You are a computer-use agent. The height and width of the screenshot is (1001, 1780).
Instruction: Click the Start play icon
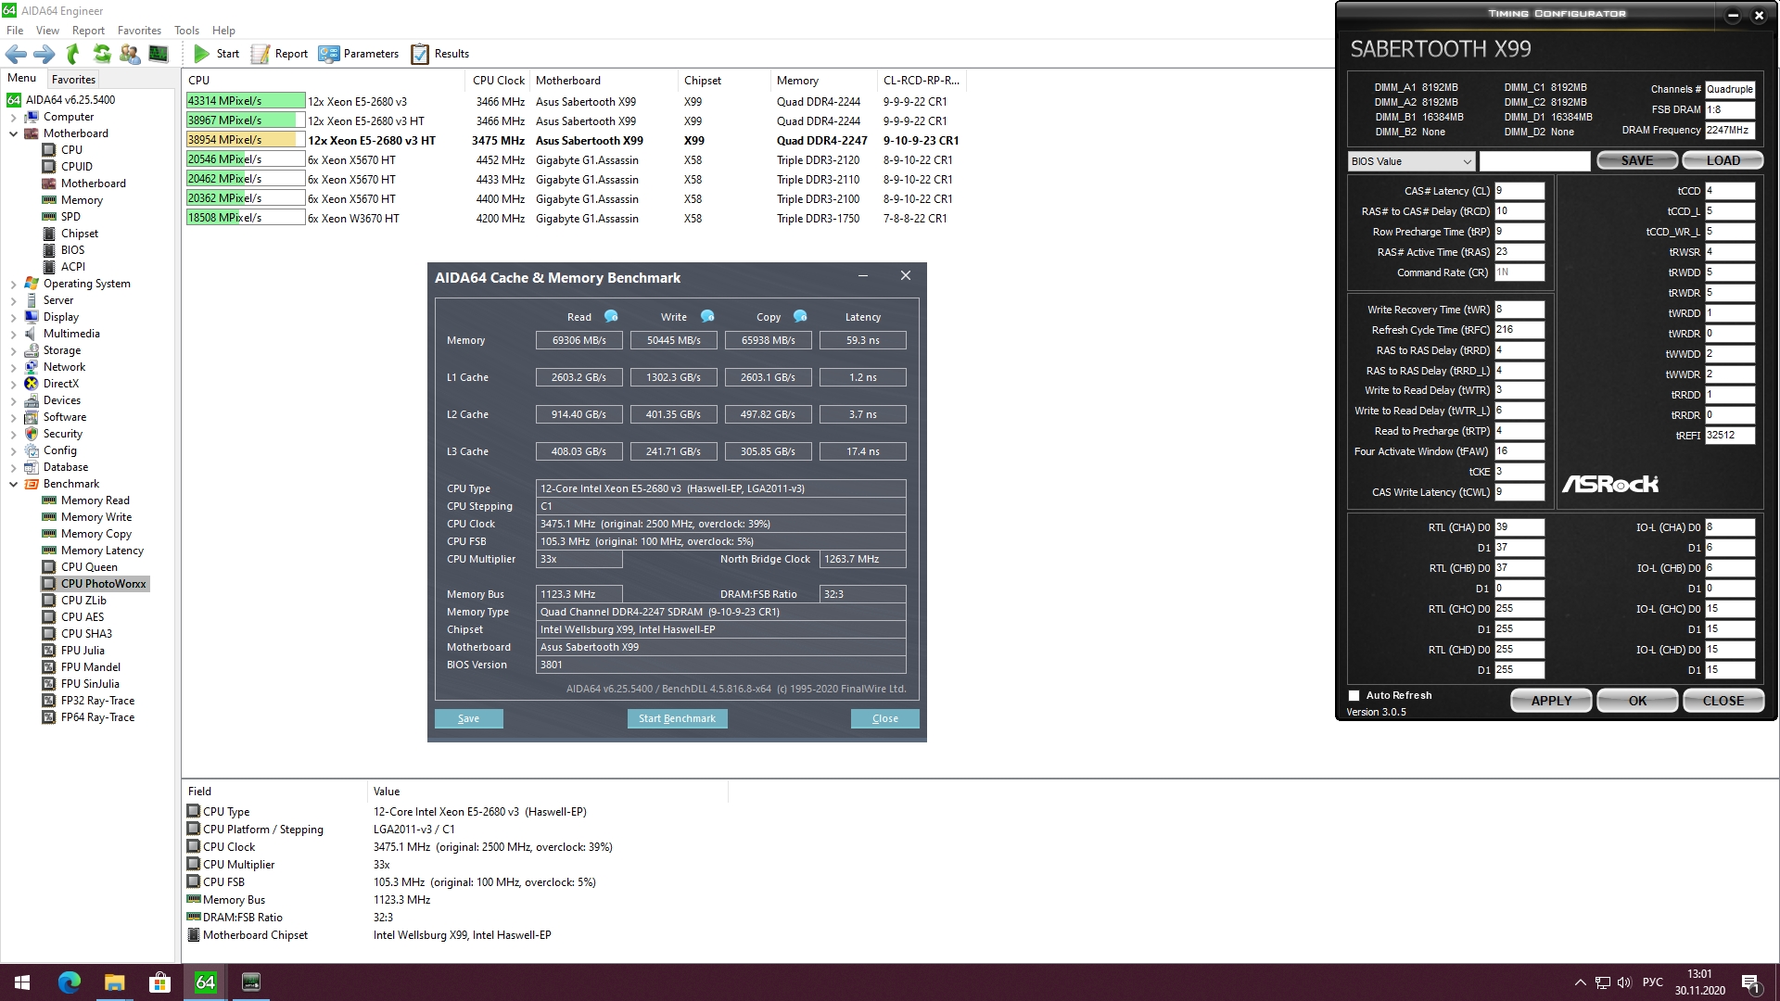click(x=201, y=54)
